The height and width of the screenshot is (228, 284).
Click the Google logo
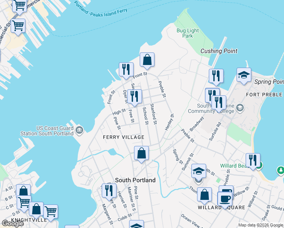(x=13, y=223)
